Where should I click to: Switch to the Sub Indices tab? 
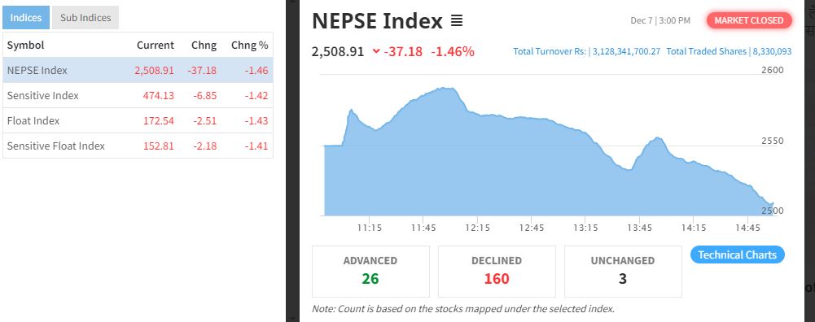[x=85, y=18]
